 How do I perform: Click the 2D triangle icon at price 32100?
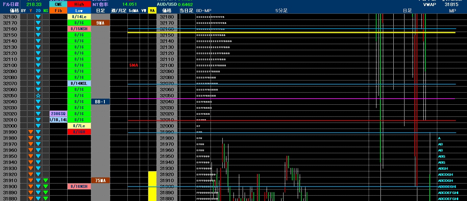point(38,65)
